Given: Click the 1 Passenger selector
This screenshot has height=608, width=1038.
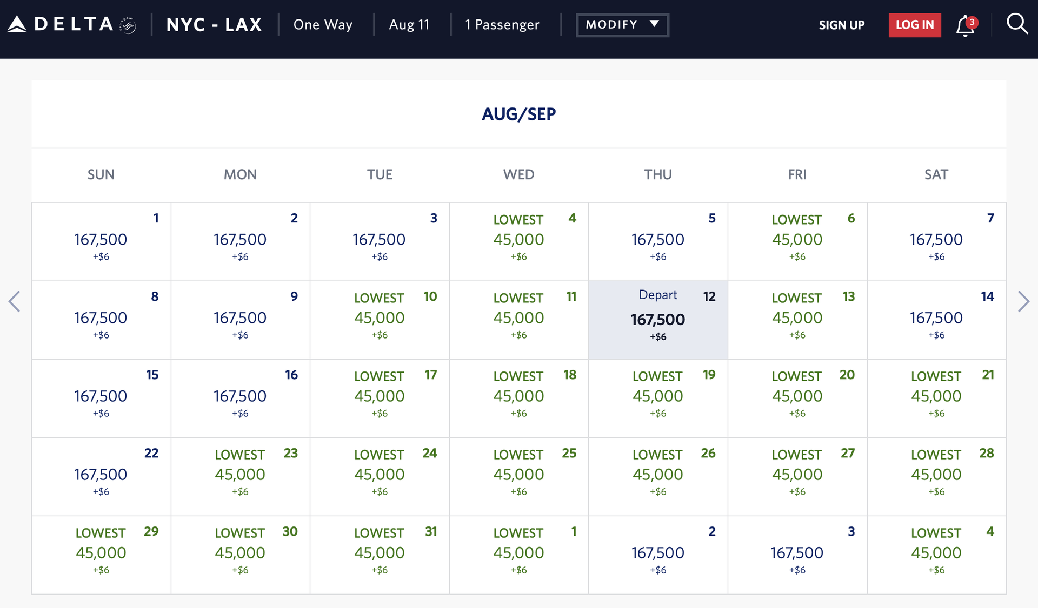Looking at the screenshot, I should 502,24.
